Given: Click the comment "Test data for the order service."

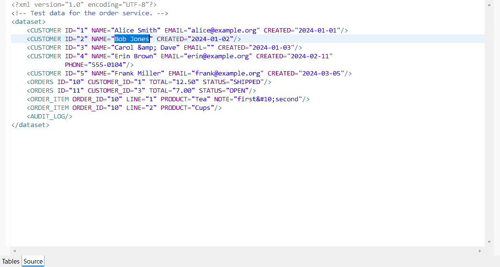Looking at the screenshot, I should coord(91,13).
